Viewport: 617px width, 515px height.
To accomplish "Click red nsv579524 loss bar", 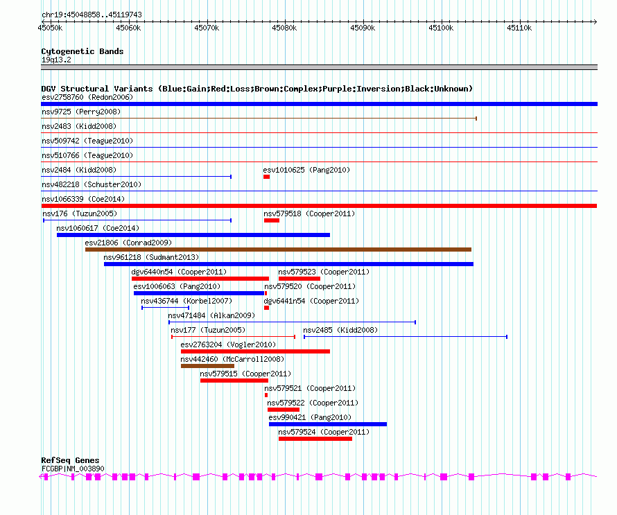I will (315, 439).
